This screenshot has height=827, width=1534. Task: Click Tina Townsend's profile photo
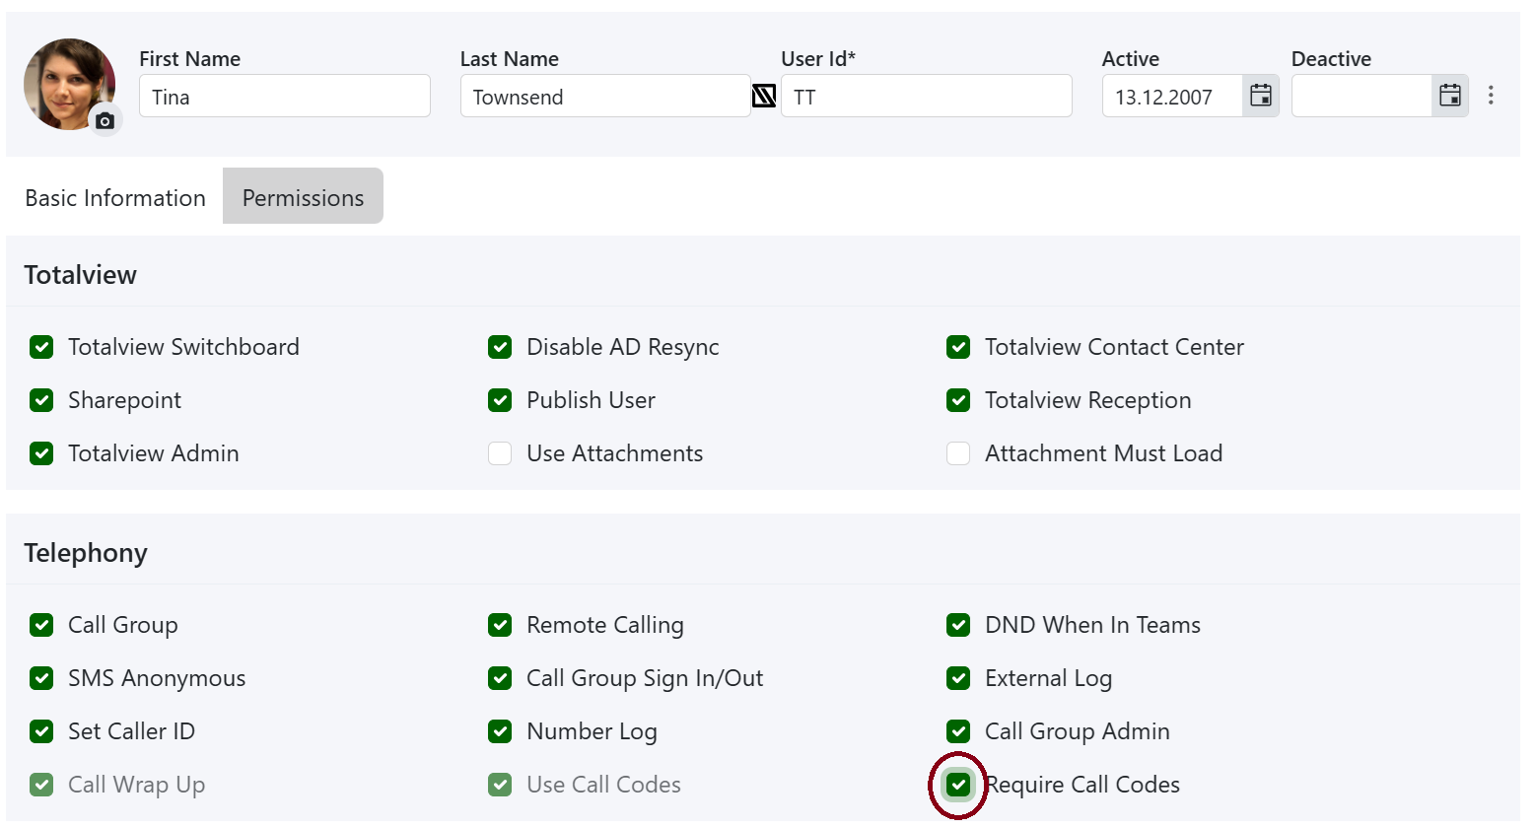tap(69, 85)
